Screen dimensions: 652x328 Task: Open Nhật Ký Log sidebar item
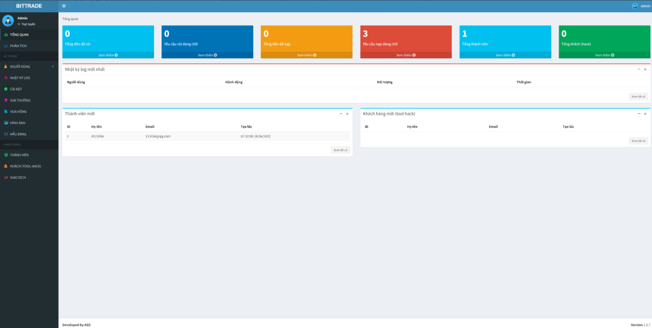click(20, 78)
